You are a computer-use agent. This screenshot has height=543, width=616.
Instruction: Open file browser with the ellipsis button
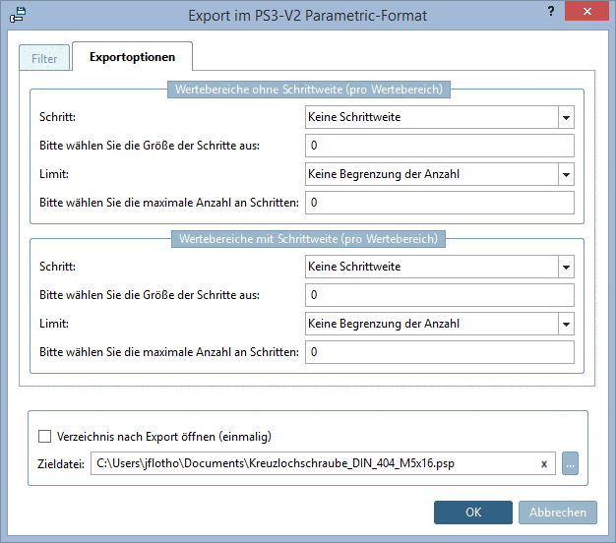(571, 463)
